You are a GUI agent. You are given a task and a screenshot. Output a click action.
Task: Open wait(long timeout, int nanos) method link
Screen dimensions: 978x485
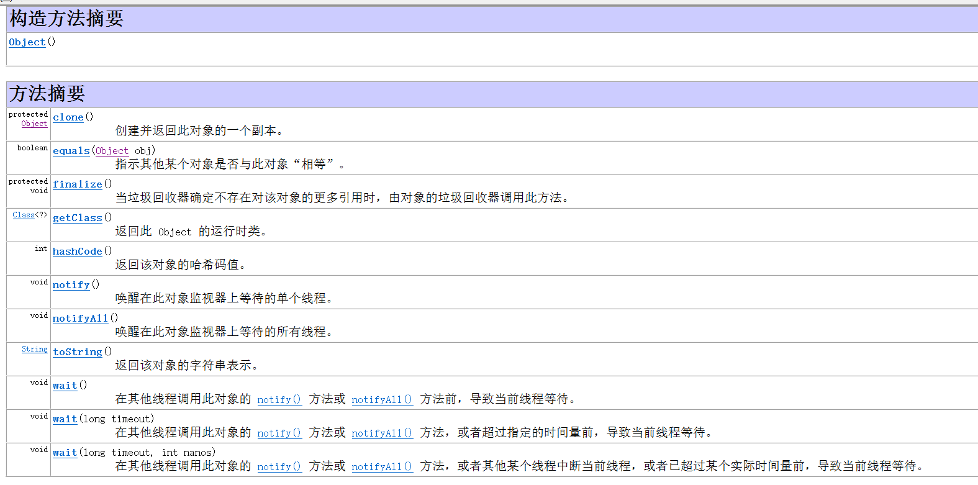click(65, 453)
